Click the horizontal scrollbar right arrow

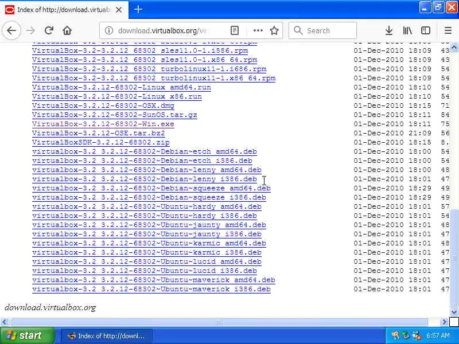[x=444, y=322]
